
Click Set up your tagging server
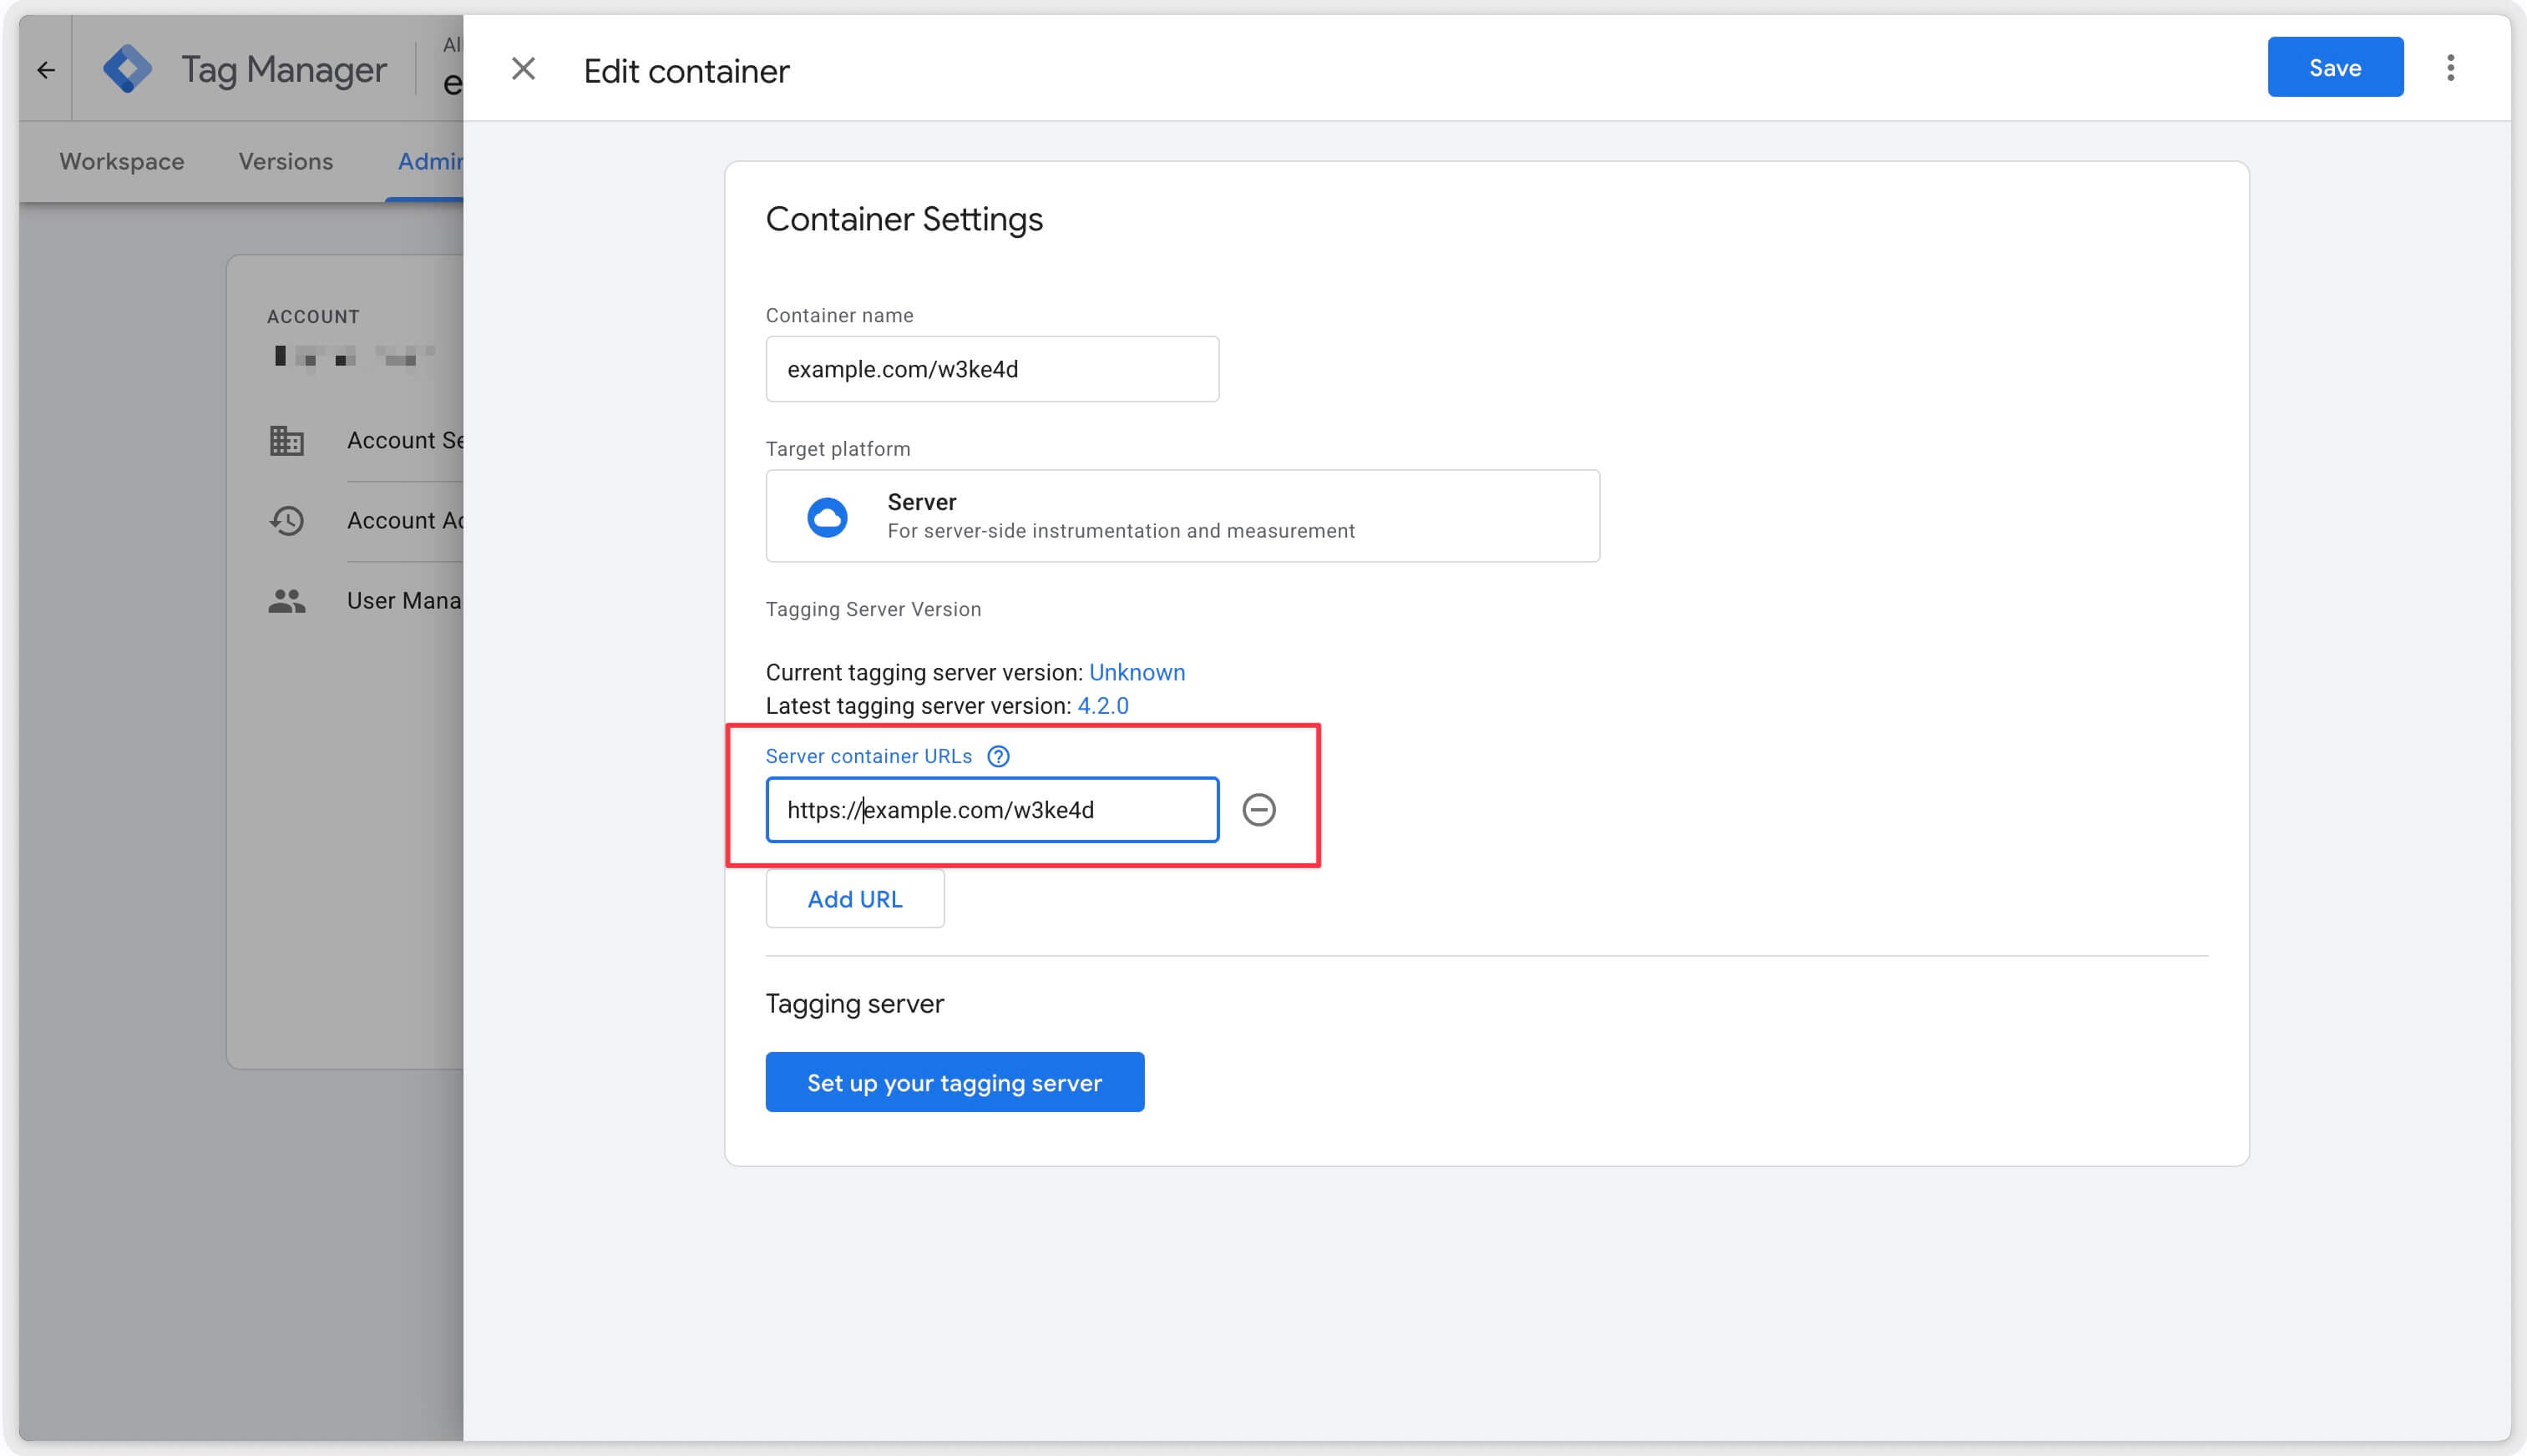click(955, 1082)
